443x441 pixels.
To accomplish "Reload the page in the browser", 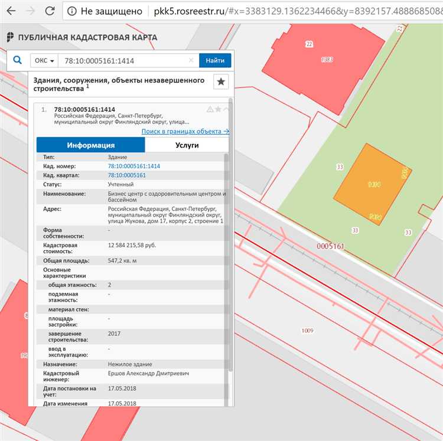I will coord(50,11).
